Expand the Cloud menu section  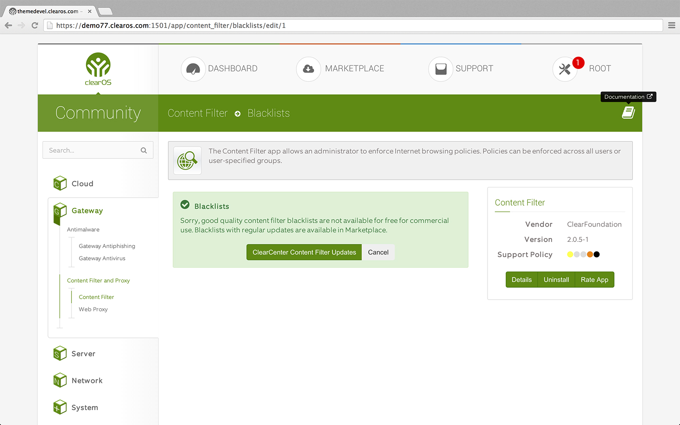82,184
